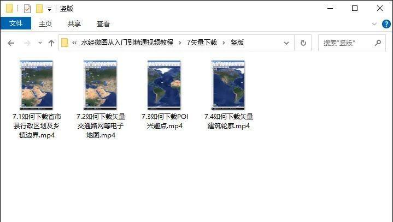
Task: Open Help with the question mark icon
Action: pos(386,24)
